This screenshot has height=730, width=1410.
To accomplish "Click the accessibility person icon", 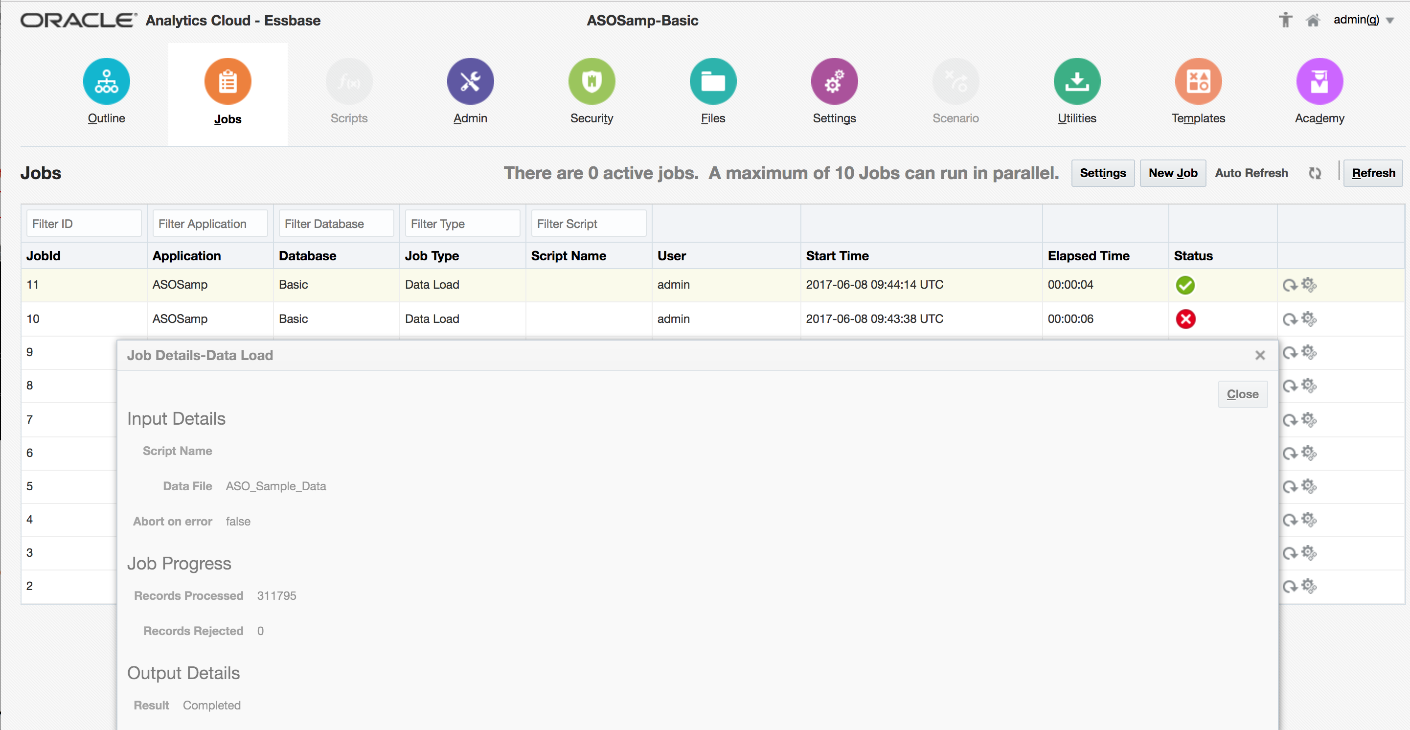I will pyautogui.click(x=1285, y=20).
